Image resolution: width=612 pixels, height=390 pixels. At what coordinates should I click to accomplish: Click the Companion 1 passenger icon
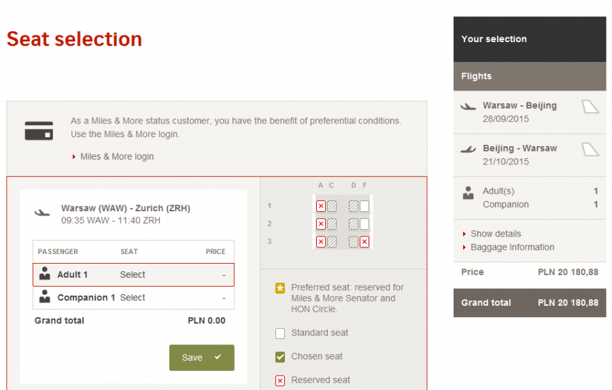[x=45, y=297]
